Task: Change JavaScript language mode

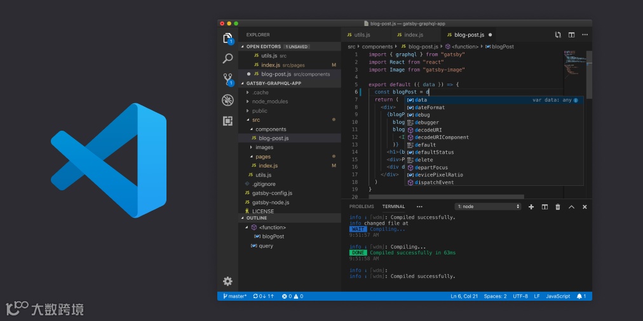Action: 558,296
